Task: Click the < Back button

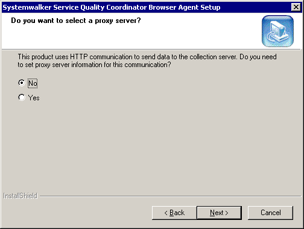Action: coord(174,213)
